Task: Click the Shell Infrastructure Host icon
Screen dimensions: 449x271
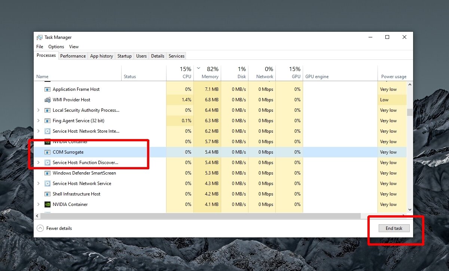Action: pyautogui.click(x=48, y=194)
